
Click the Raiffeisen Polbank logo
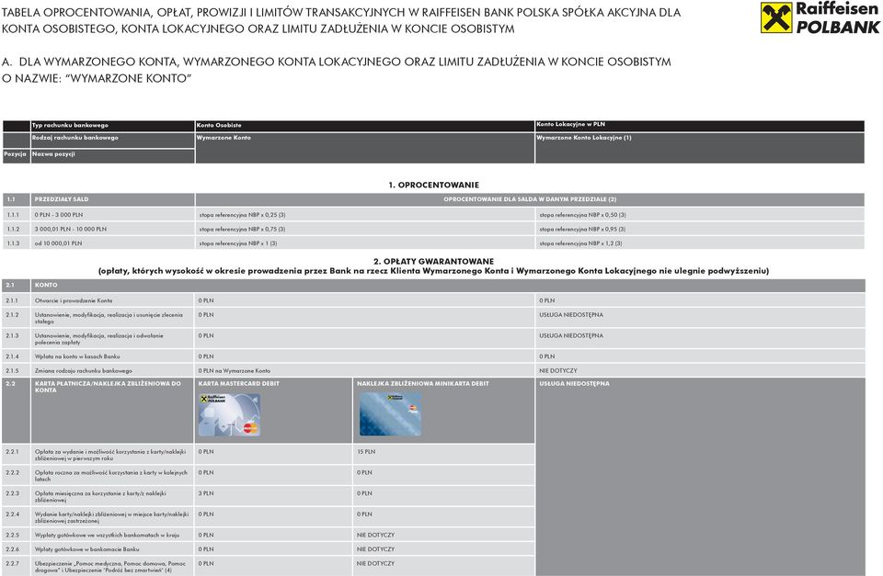pos(820,18)
